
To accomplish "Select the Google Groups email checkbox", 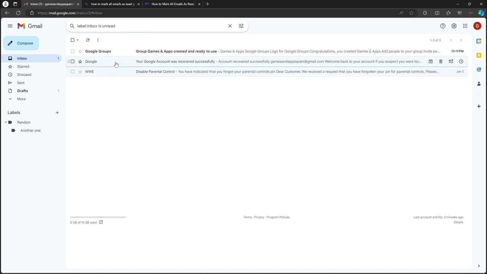I will tap(73, 51).
